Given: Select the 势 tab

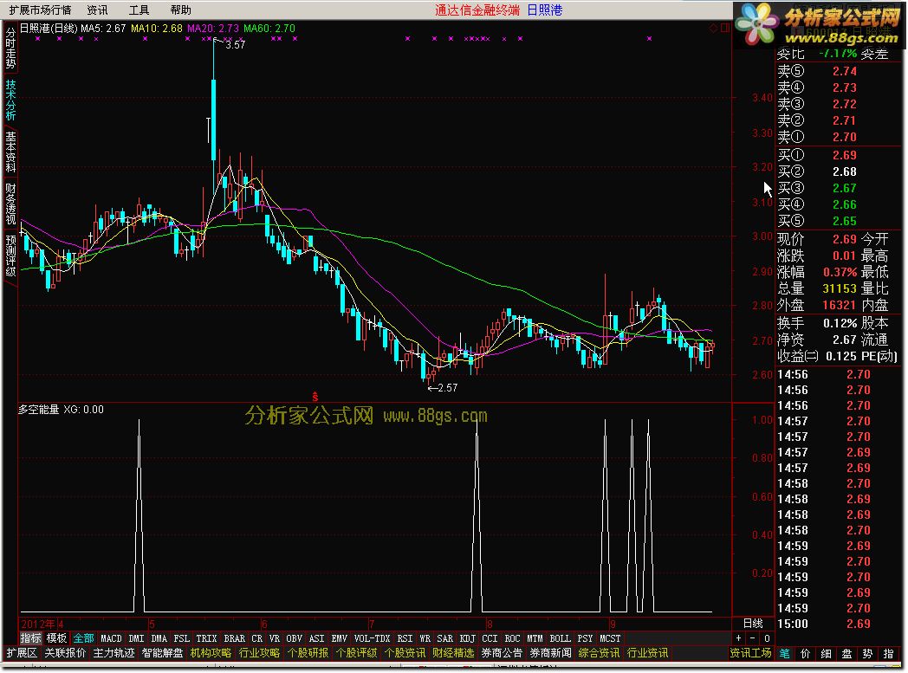Looking at the screenshot, I should (867, 653).
